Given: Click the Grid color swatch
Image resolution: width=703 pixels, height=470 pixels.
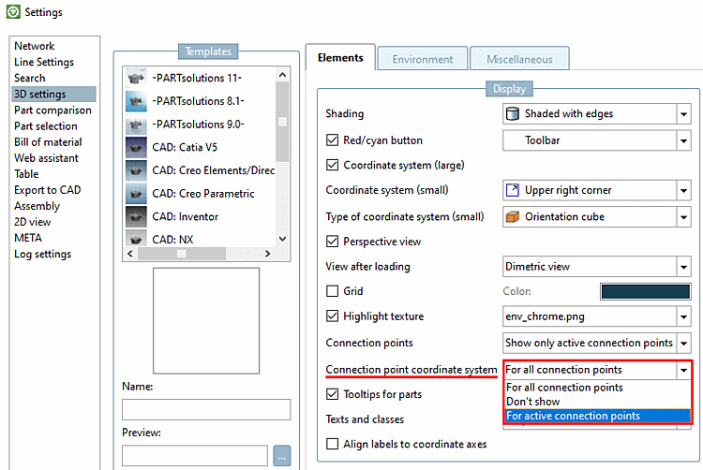Looking at the screenshot, I should click(x=645, y=292).
